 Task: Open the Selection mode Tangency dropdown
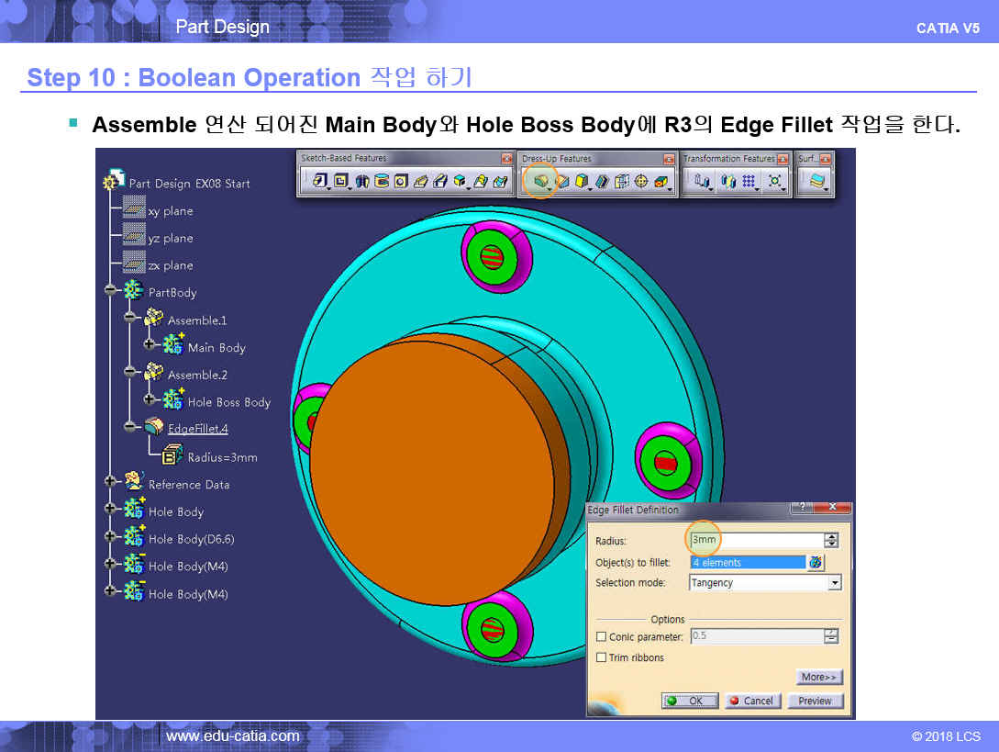click(x=834, y=583)
